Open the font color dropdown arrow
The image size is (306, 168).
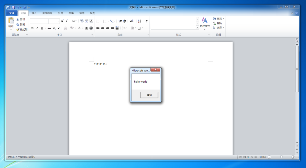(82, 28)
